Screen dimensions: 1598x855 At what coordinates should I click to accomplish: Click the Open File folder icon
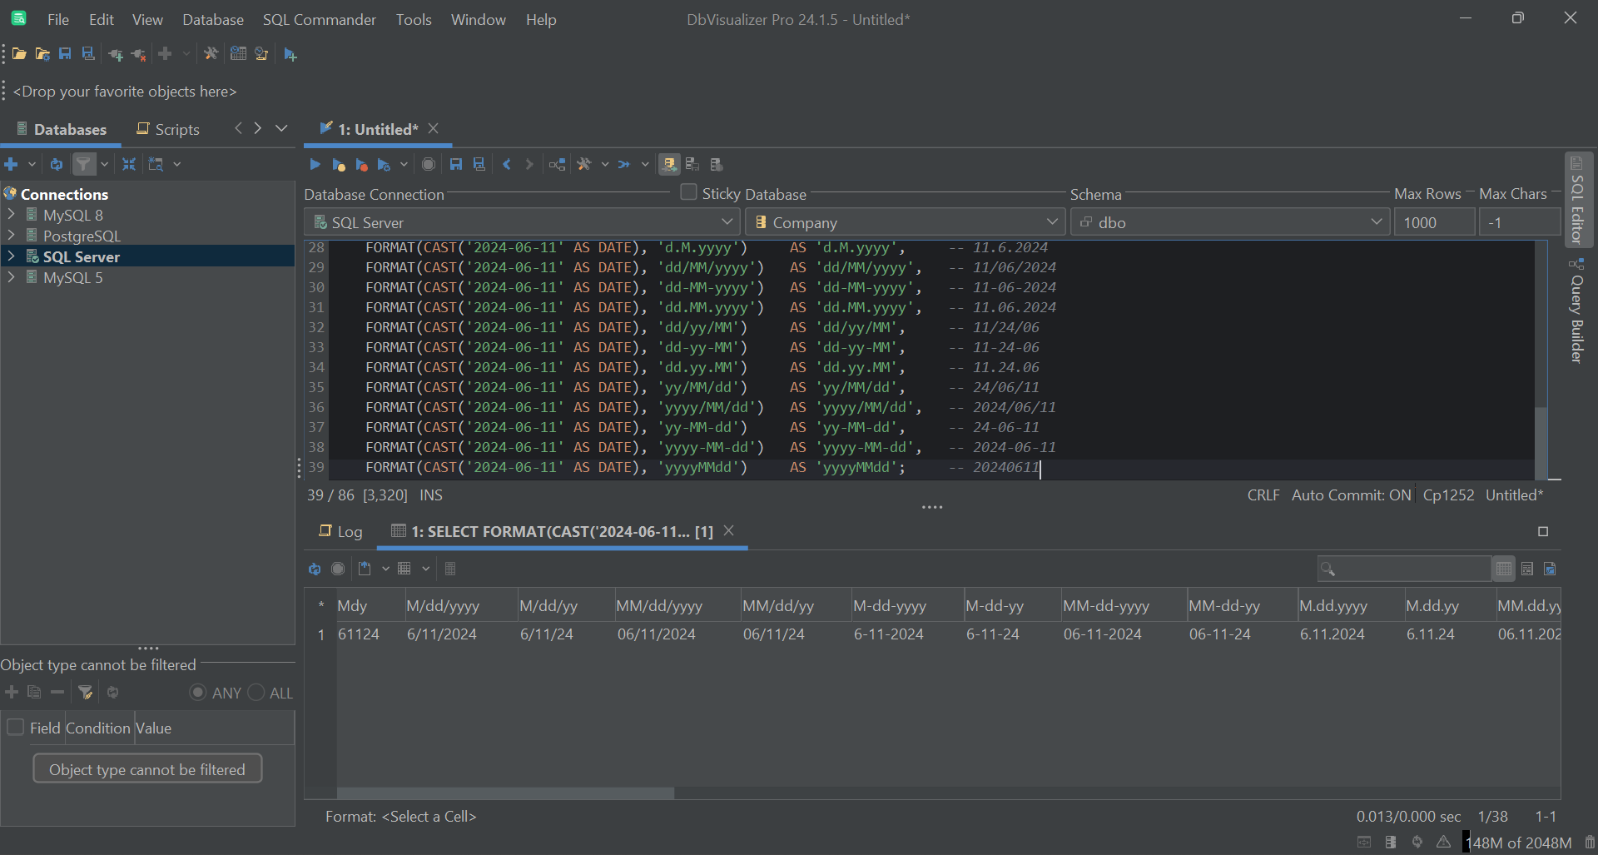click(19, 54)
